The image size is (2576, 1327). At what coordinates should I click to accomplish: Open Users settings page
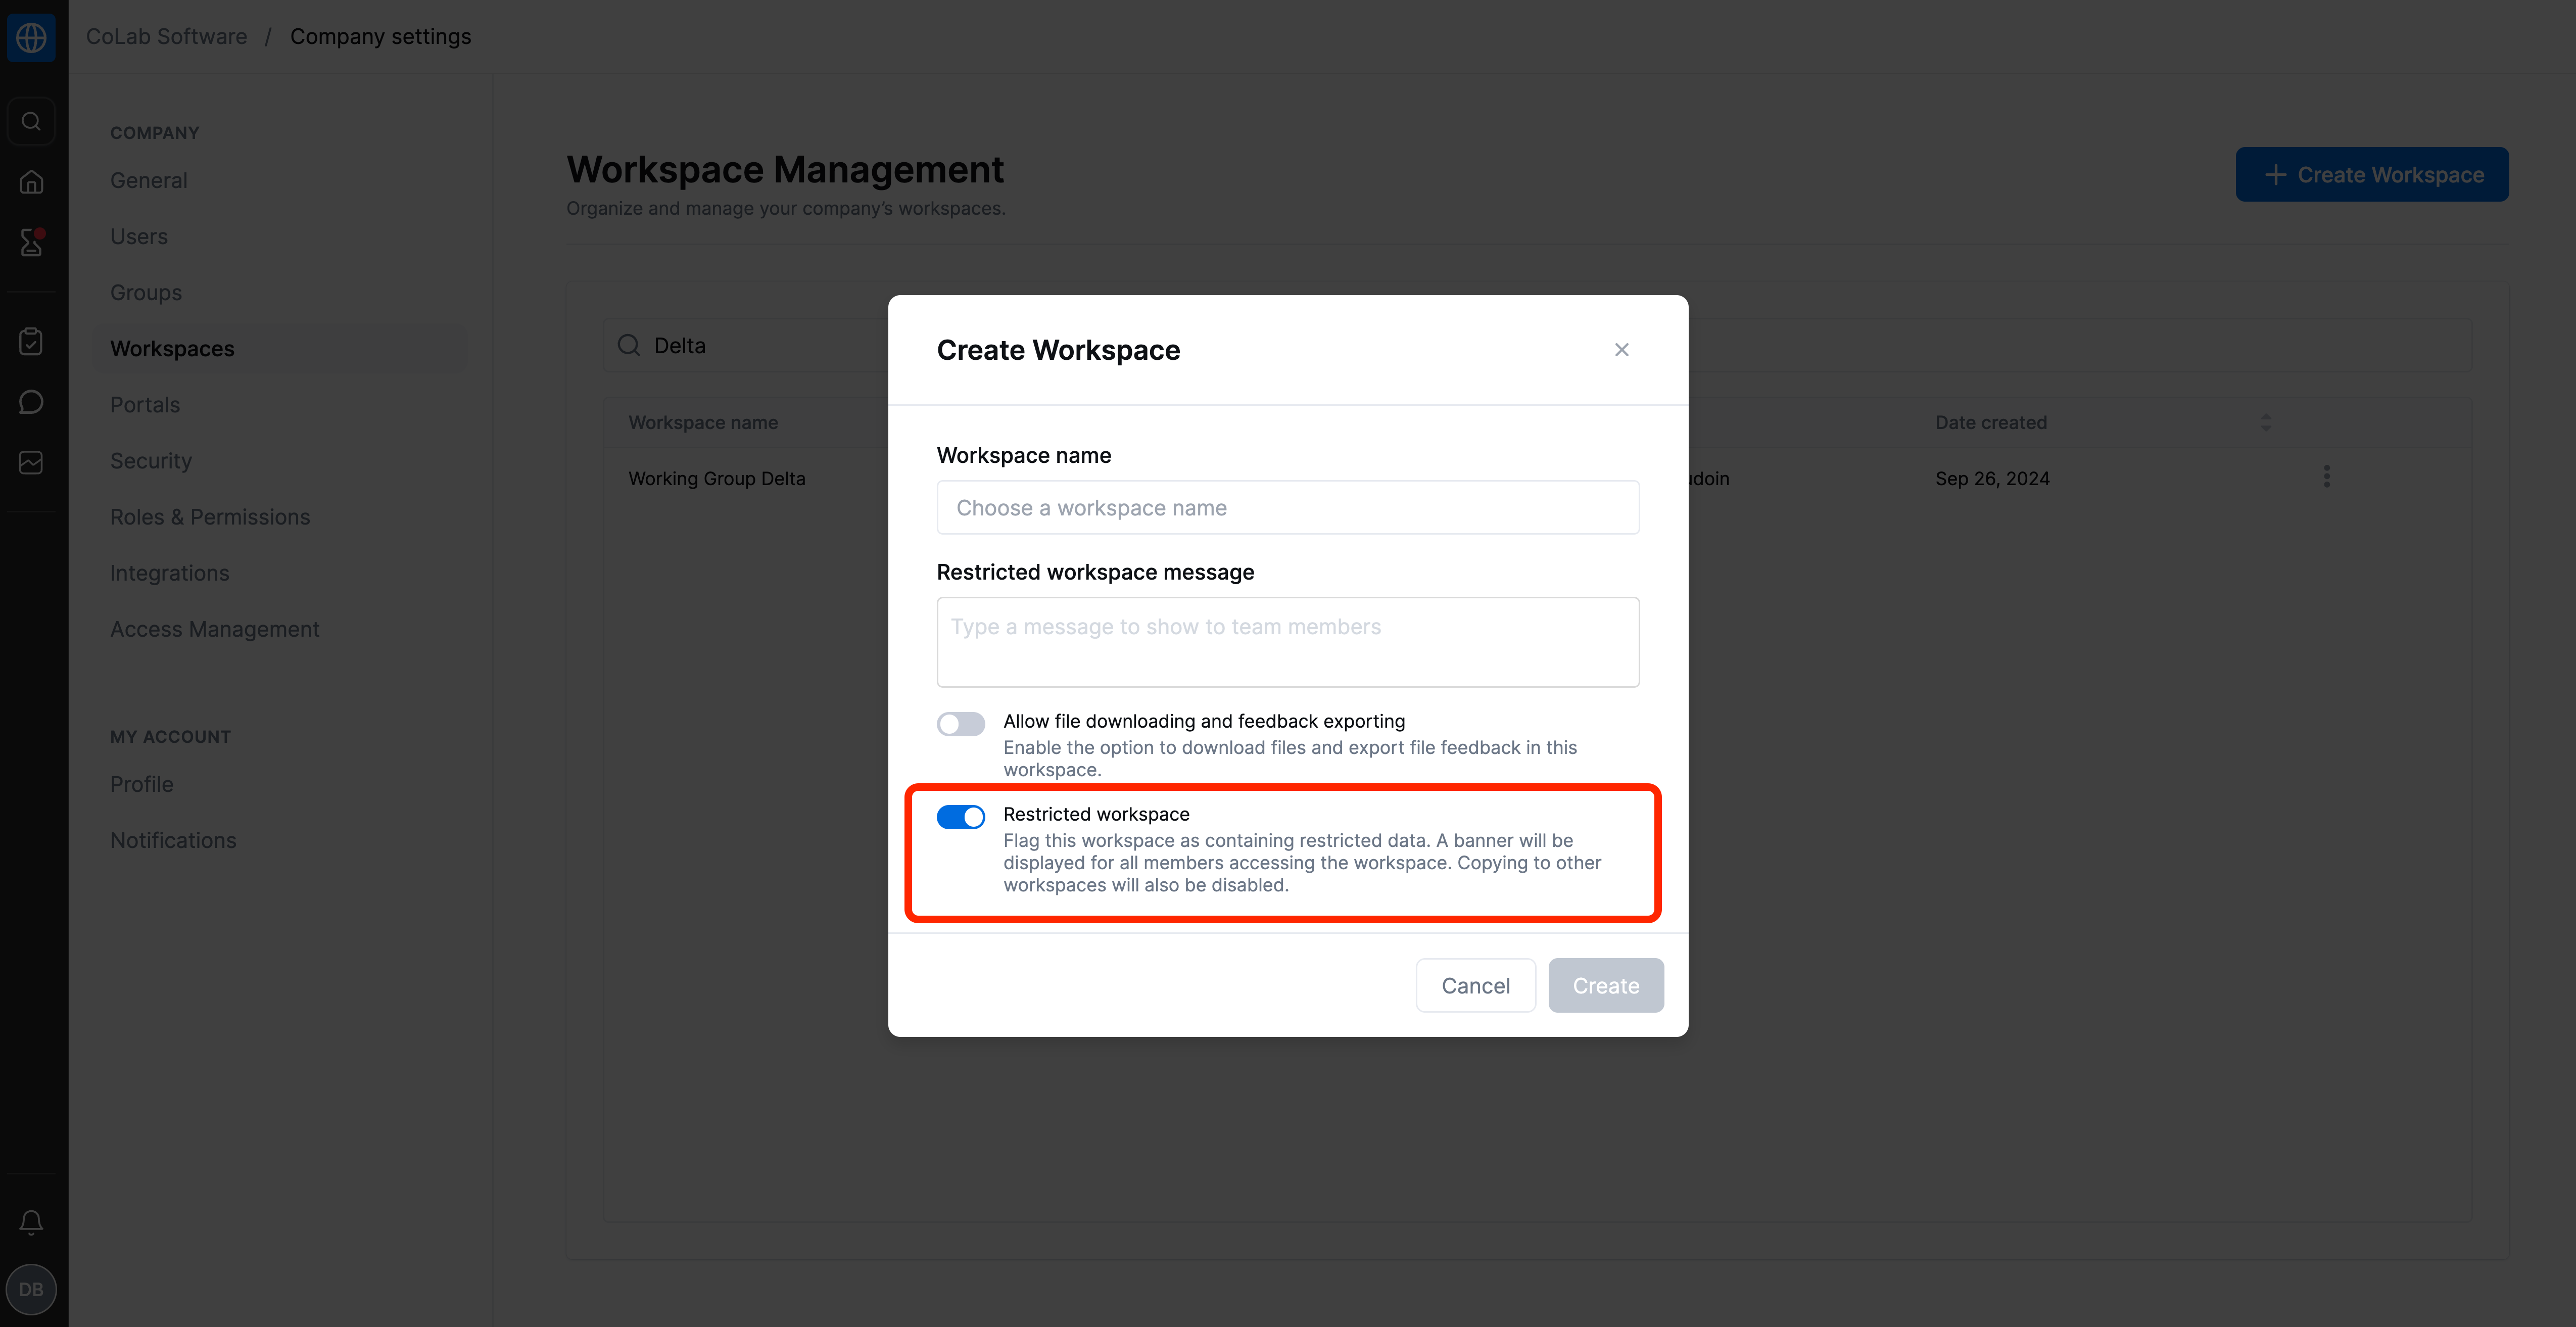(x=139, y=237)
